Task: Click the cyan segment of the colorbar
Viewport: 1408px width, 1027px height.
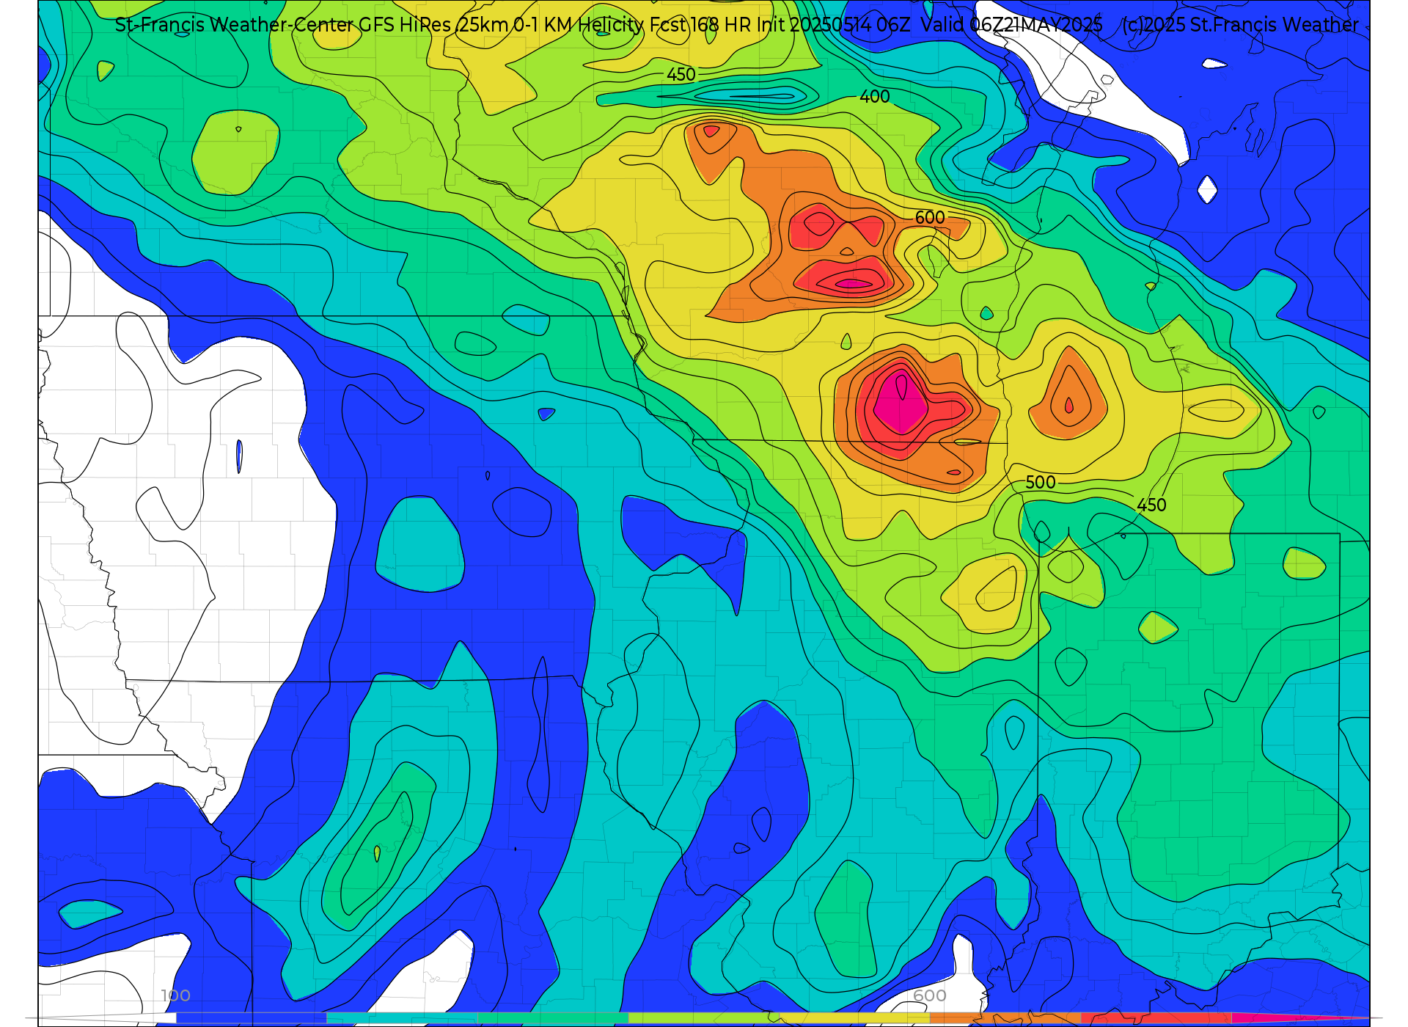Action: tap(401, 1018)
